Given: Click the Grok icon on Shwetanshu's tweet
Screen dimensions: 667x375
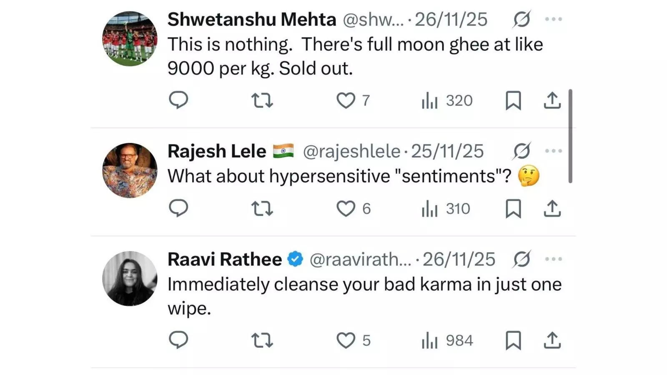Looking at the screenshot, I should pyautogui.click(x=522, y=19).
